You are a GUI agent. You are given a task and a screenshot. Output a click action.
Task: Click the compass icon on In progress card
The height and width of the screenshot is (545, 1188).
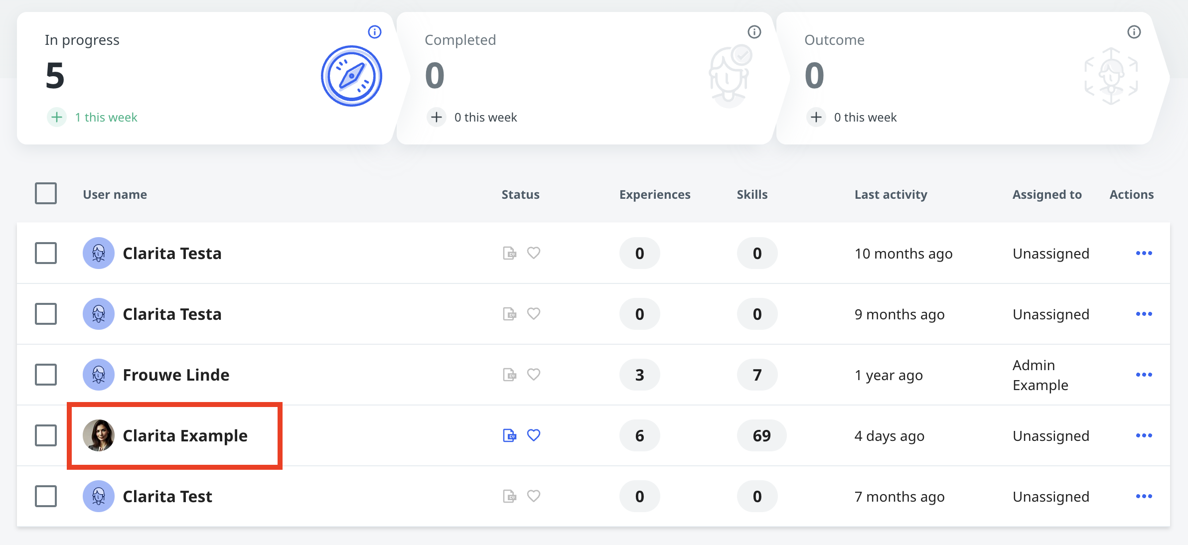pos(351,76)
